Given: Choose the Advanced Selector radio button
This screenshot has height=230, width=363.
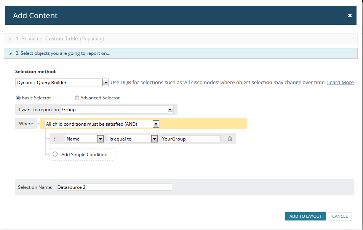Looking at the screenshot, I should click(77, 98).
